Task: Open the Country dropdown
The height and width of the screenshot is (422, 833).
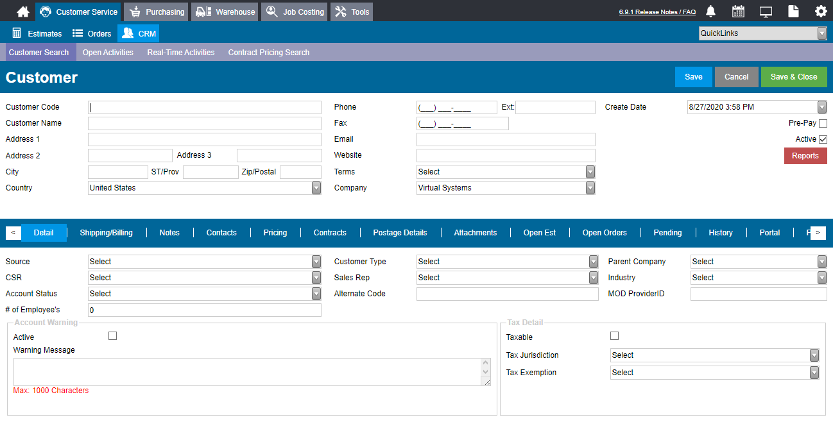Action: (x=205, y=188)
